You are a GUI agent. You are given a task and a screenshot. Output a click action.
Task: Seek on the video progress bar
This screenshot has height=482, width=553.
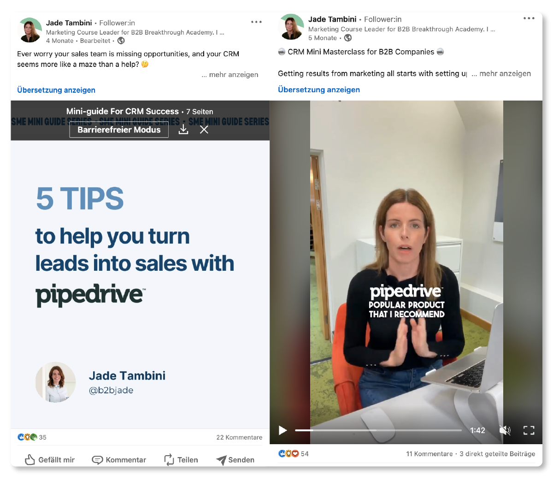pyautogui.click(x=378, y=430)
